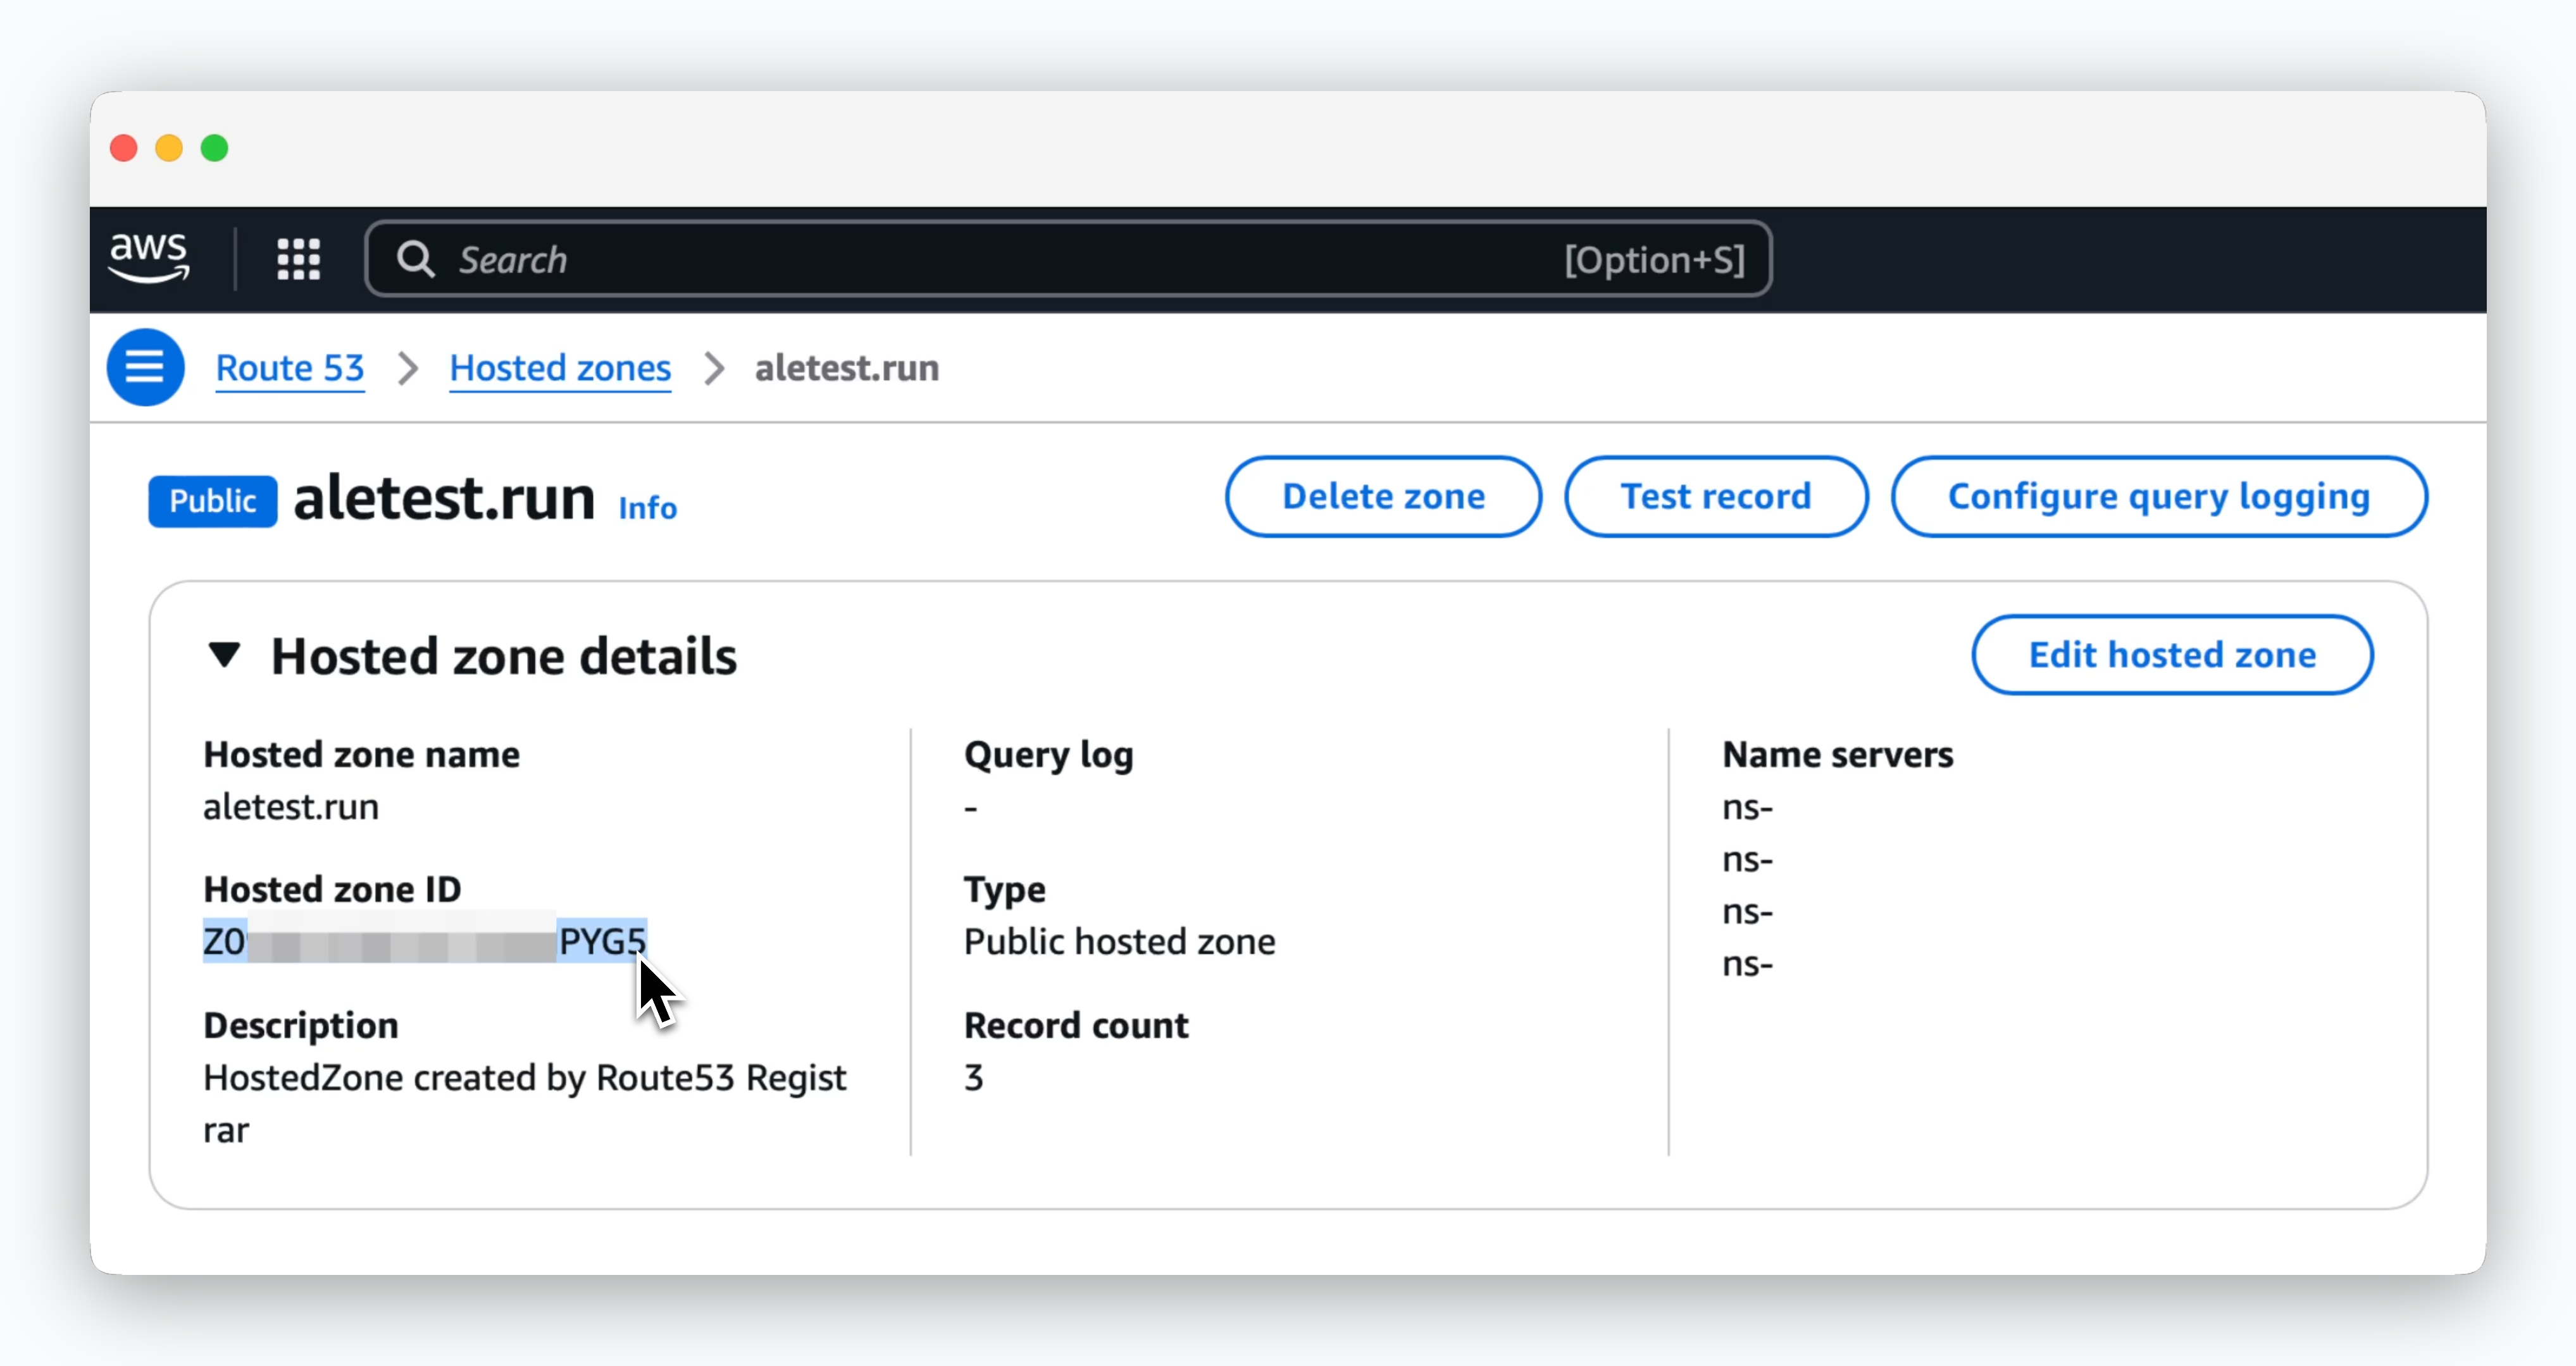2576x1366 pixels.
Task: Open the Info link beside aletest.run
Action: pos(647,508)
